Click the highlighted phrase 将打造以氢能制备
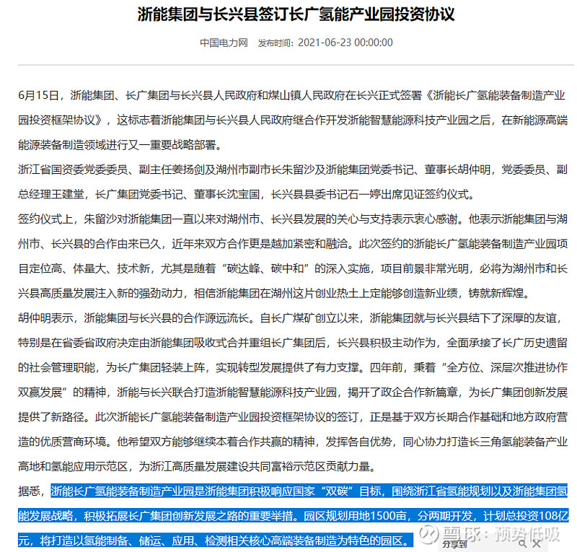 point(84,540)
